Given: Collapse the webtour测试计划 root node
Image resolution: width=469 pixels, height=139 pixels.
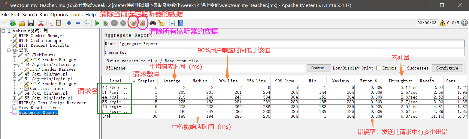Looking at the screenshot, I should 3,31.
